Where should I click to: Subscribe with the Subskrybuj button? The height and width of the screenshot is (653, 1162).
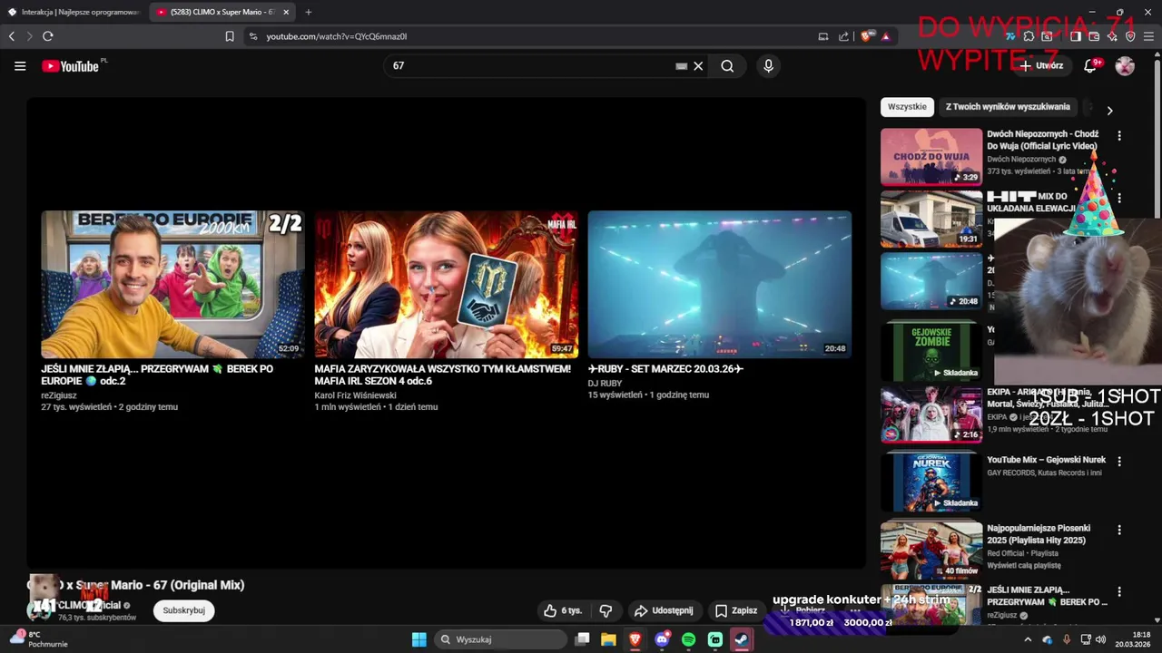click(183, 610)
